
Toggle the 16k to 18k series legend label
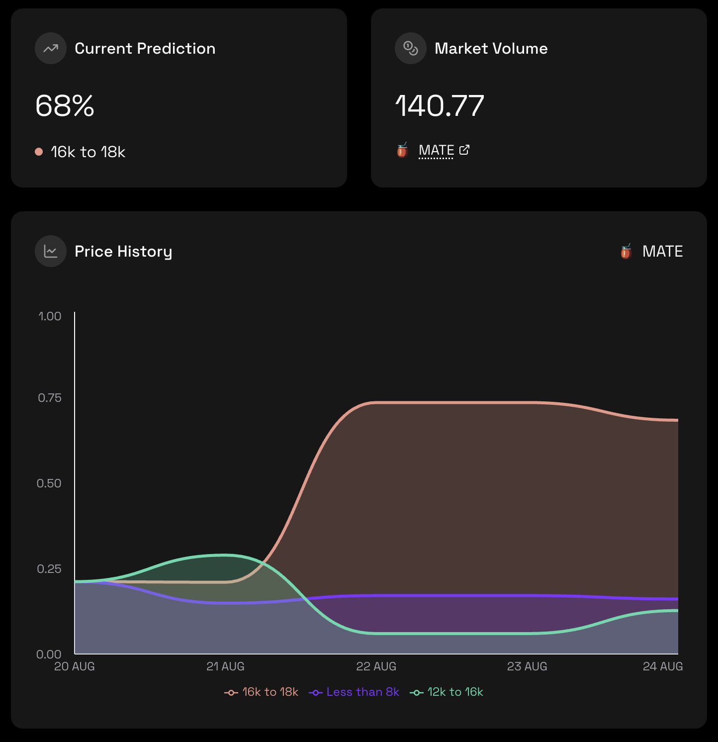click(270, 692)
